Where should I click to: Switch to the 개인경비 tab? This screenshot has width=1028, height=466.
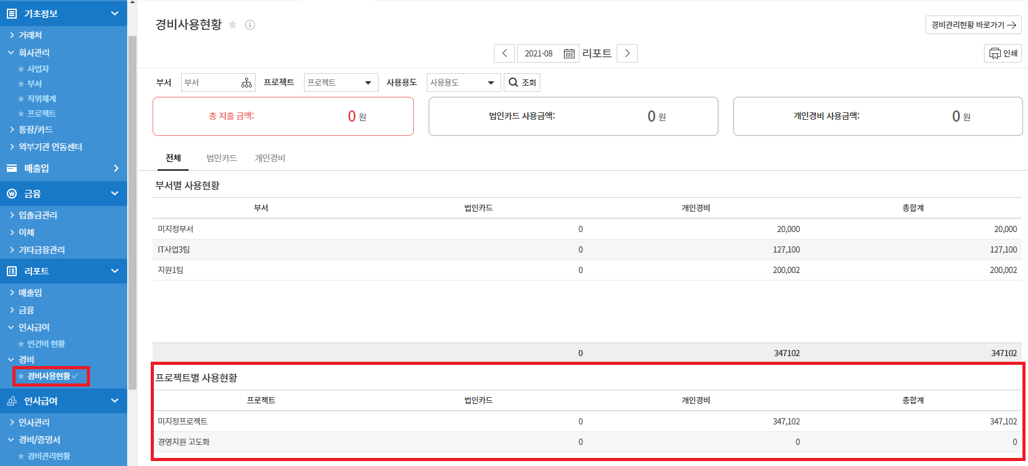click(x=270, y=158)
